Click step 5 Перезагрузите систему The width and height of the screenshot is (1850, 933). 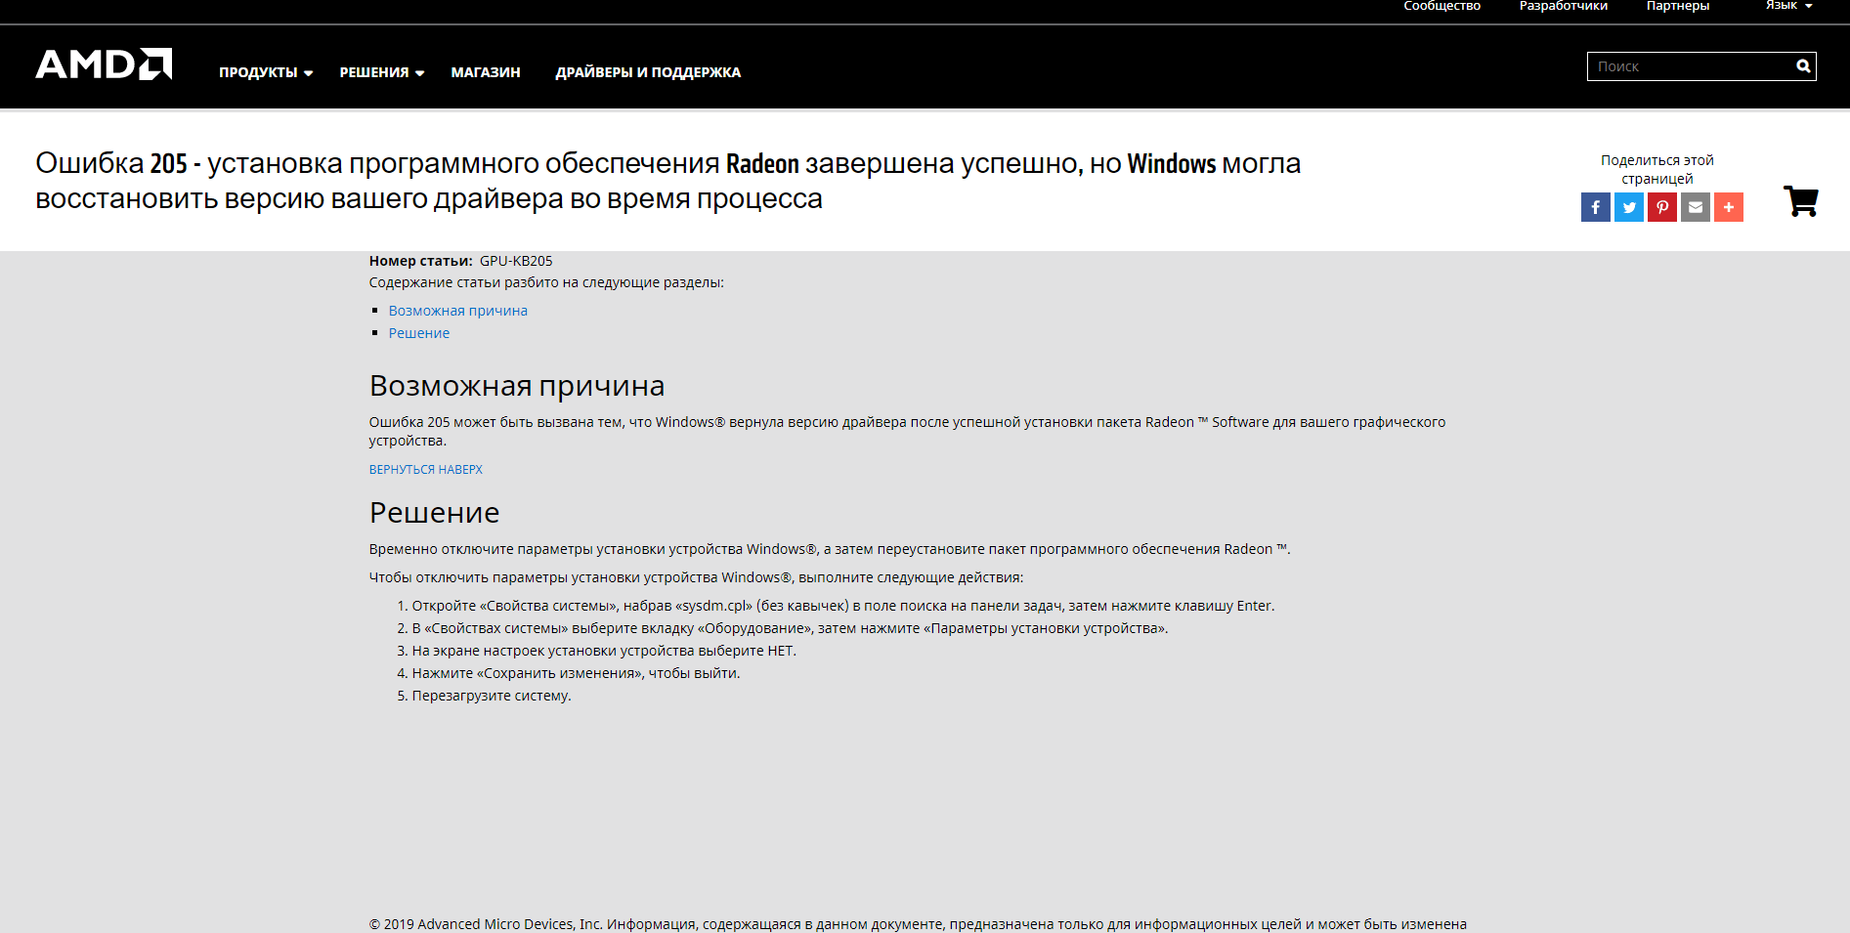coord(492,696)
